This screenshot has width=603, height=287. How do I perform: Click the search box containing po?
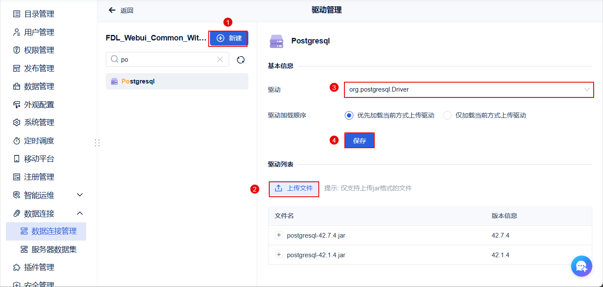click(x=167, y=60)
